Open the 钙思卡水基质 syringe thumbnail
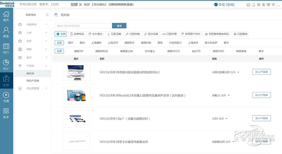 (x=76, y=142)
